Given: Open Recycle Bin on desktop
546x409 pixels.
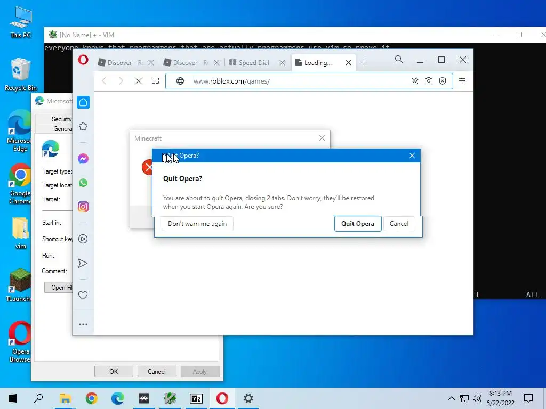Looking at the screenshot, I should coord(20,75).
